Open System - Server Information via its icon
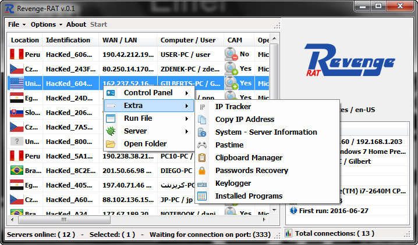Viewport: 418px width, 245px height. 202,132
